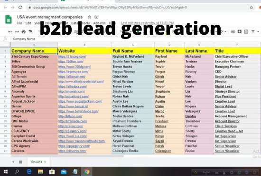Select the cell Rayford B. McFarland
The width and height of the screenshot is (261, 176).
133,57
